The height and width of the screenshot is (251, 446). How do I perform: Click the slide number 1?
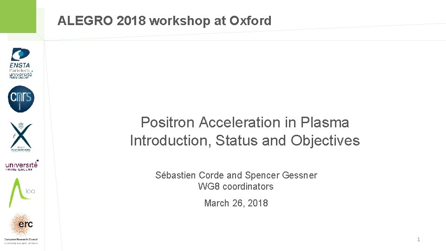(x=419, y=239)
